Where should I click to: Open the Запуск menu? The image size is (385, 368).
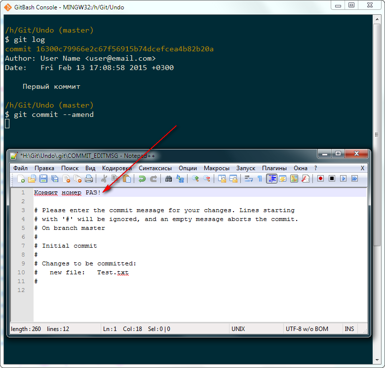click(x=246, y=168)
